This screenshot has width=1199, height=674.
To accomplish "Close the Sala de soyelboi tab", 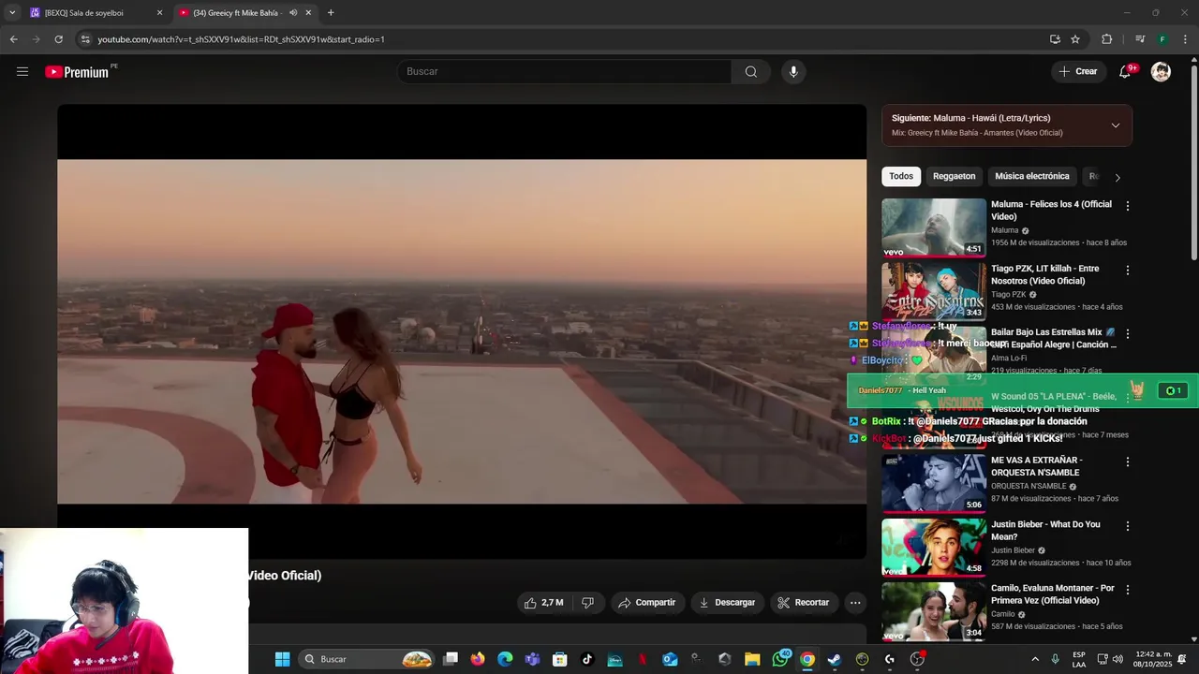I will (159, 13).
